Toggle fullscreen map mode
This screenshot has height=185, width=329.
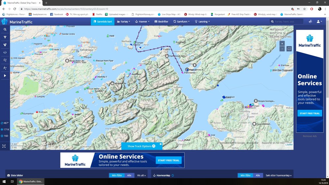pos(4,146)
